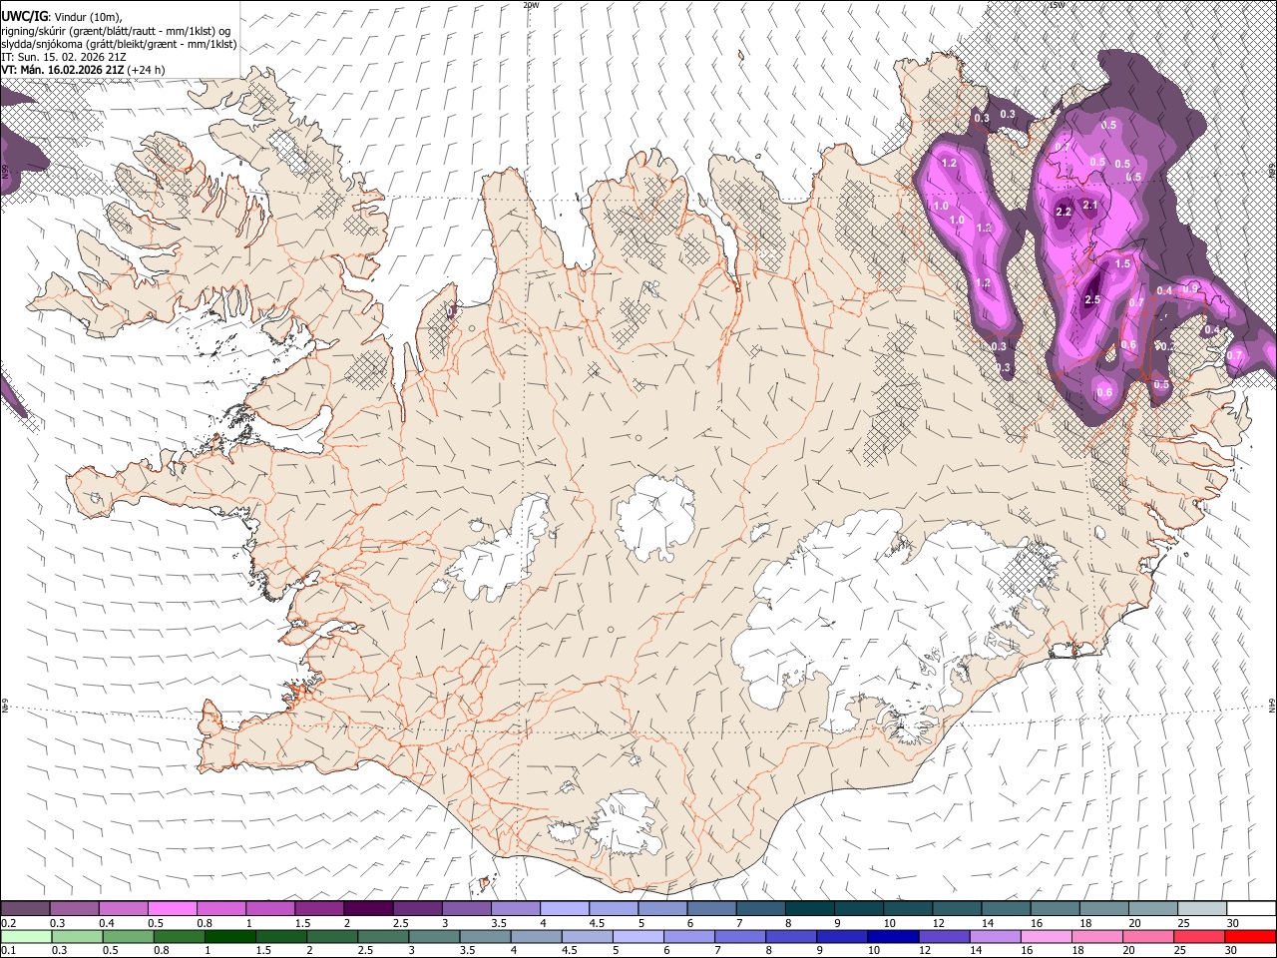
Task: Pick the 1.5 purple snow legend swatch
Action: point(319,909)
